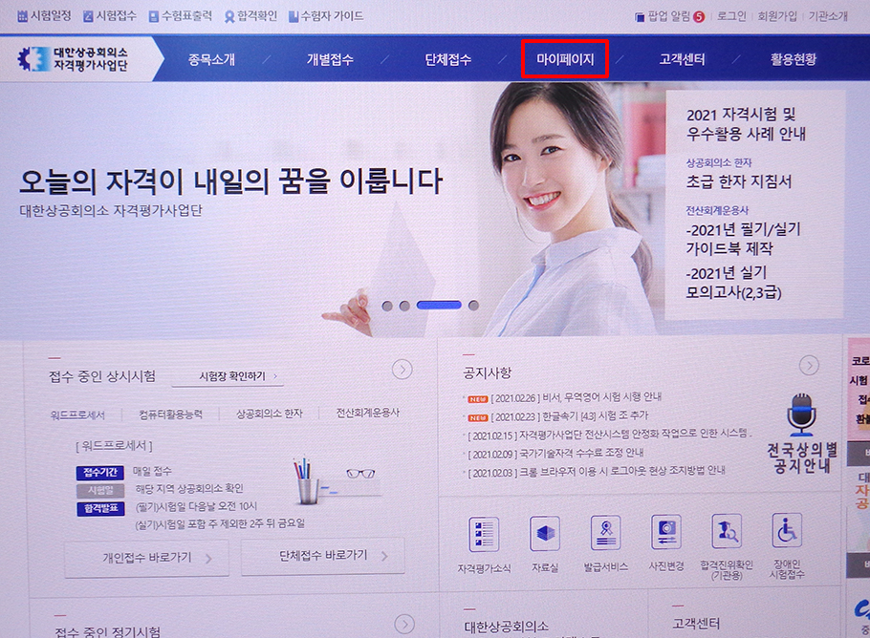Viewport: 870px width, 638px height.
Task: Click 2021 자격시험 및 우수활용 사례 안내 heading
Action: point(746,123)
